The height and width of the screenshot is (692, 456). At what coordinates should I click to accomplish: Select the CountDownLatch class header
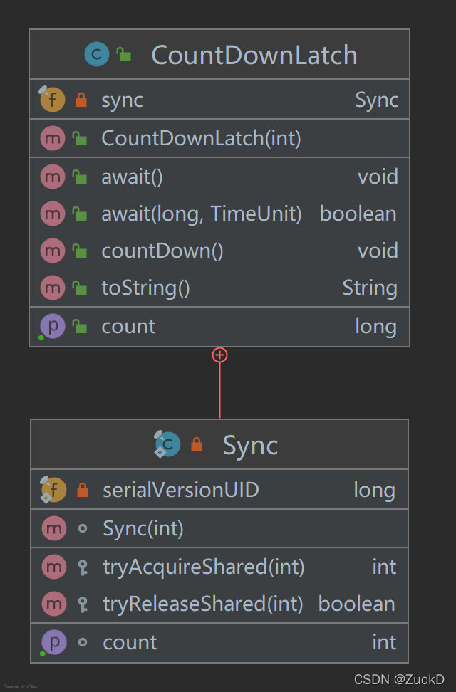pos(219,54)
